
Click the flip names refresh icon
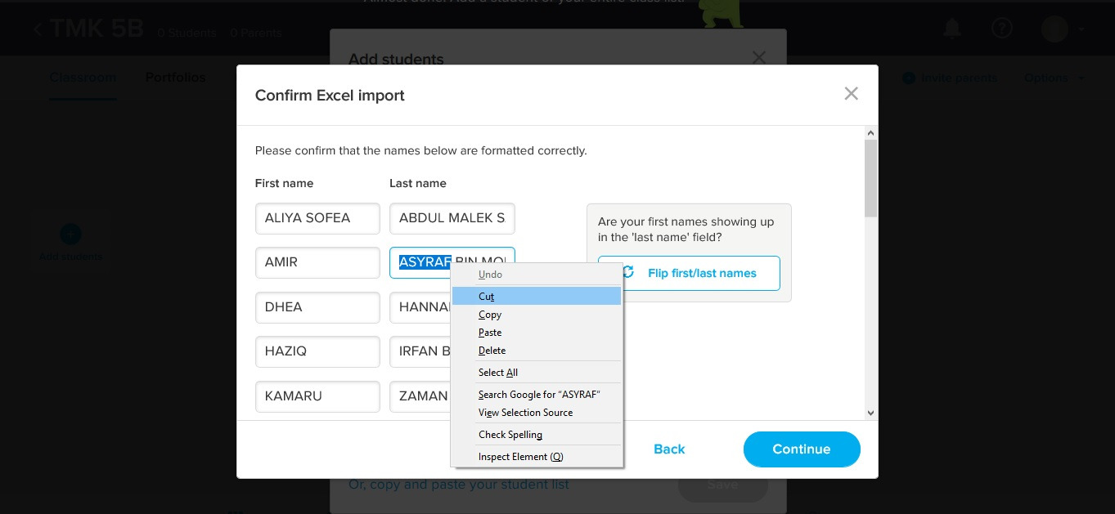(x=627, y=273)
